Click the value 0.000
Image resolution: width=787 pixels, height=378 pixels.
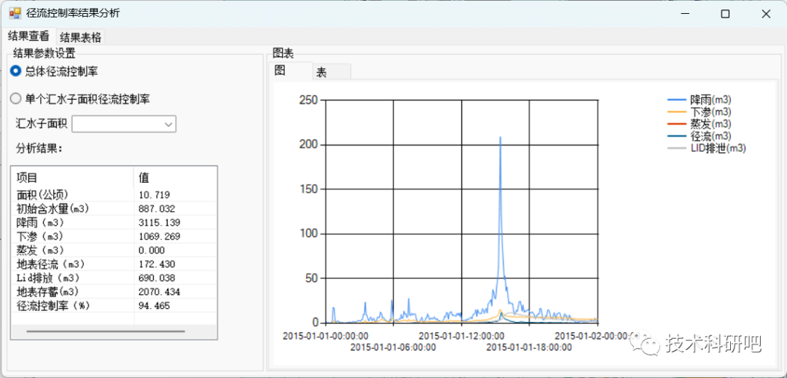pyautogui.click(x=152, y=250)
